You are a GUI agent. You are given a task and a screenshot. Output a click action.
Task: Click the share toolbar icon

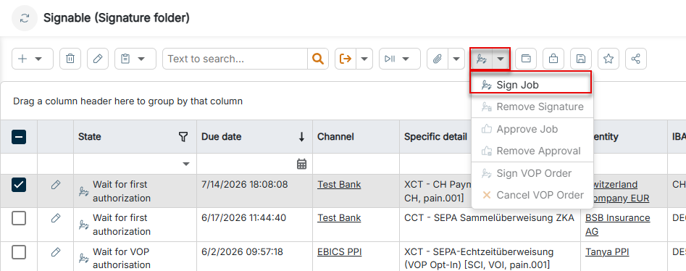click(636, 59)
